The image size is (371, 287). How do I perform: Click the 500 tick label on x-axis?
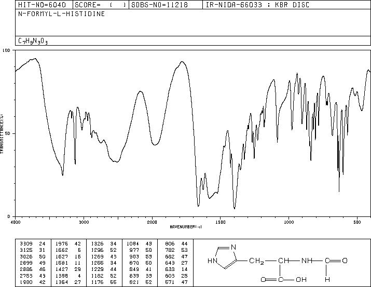point(357,222)
